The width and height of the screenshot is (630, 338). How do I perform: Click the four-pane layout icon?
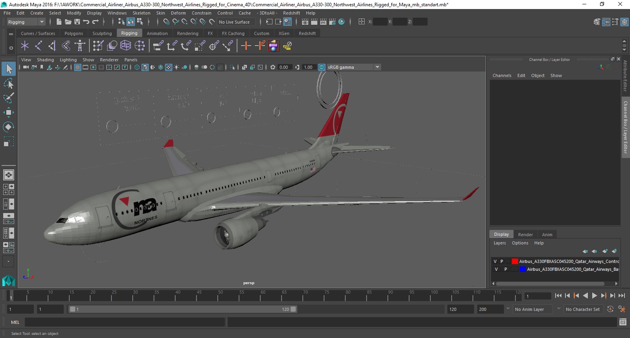(x=9, y=189)
